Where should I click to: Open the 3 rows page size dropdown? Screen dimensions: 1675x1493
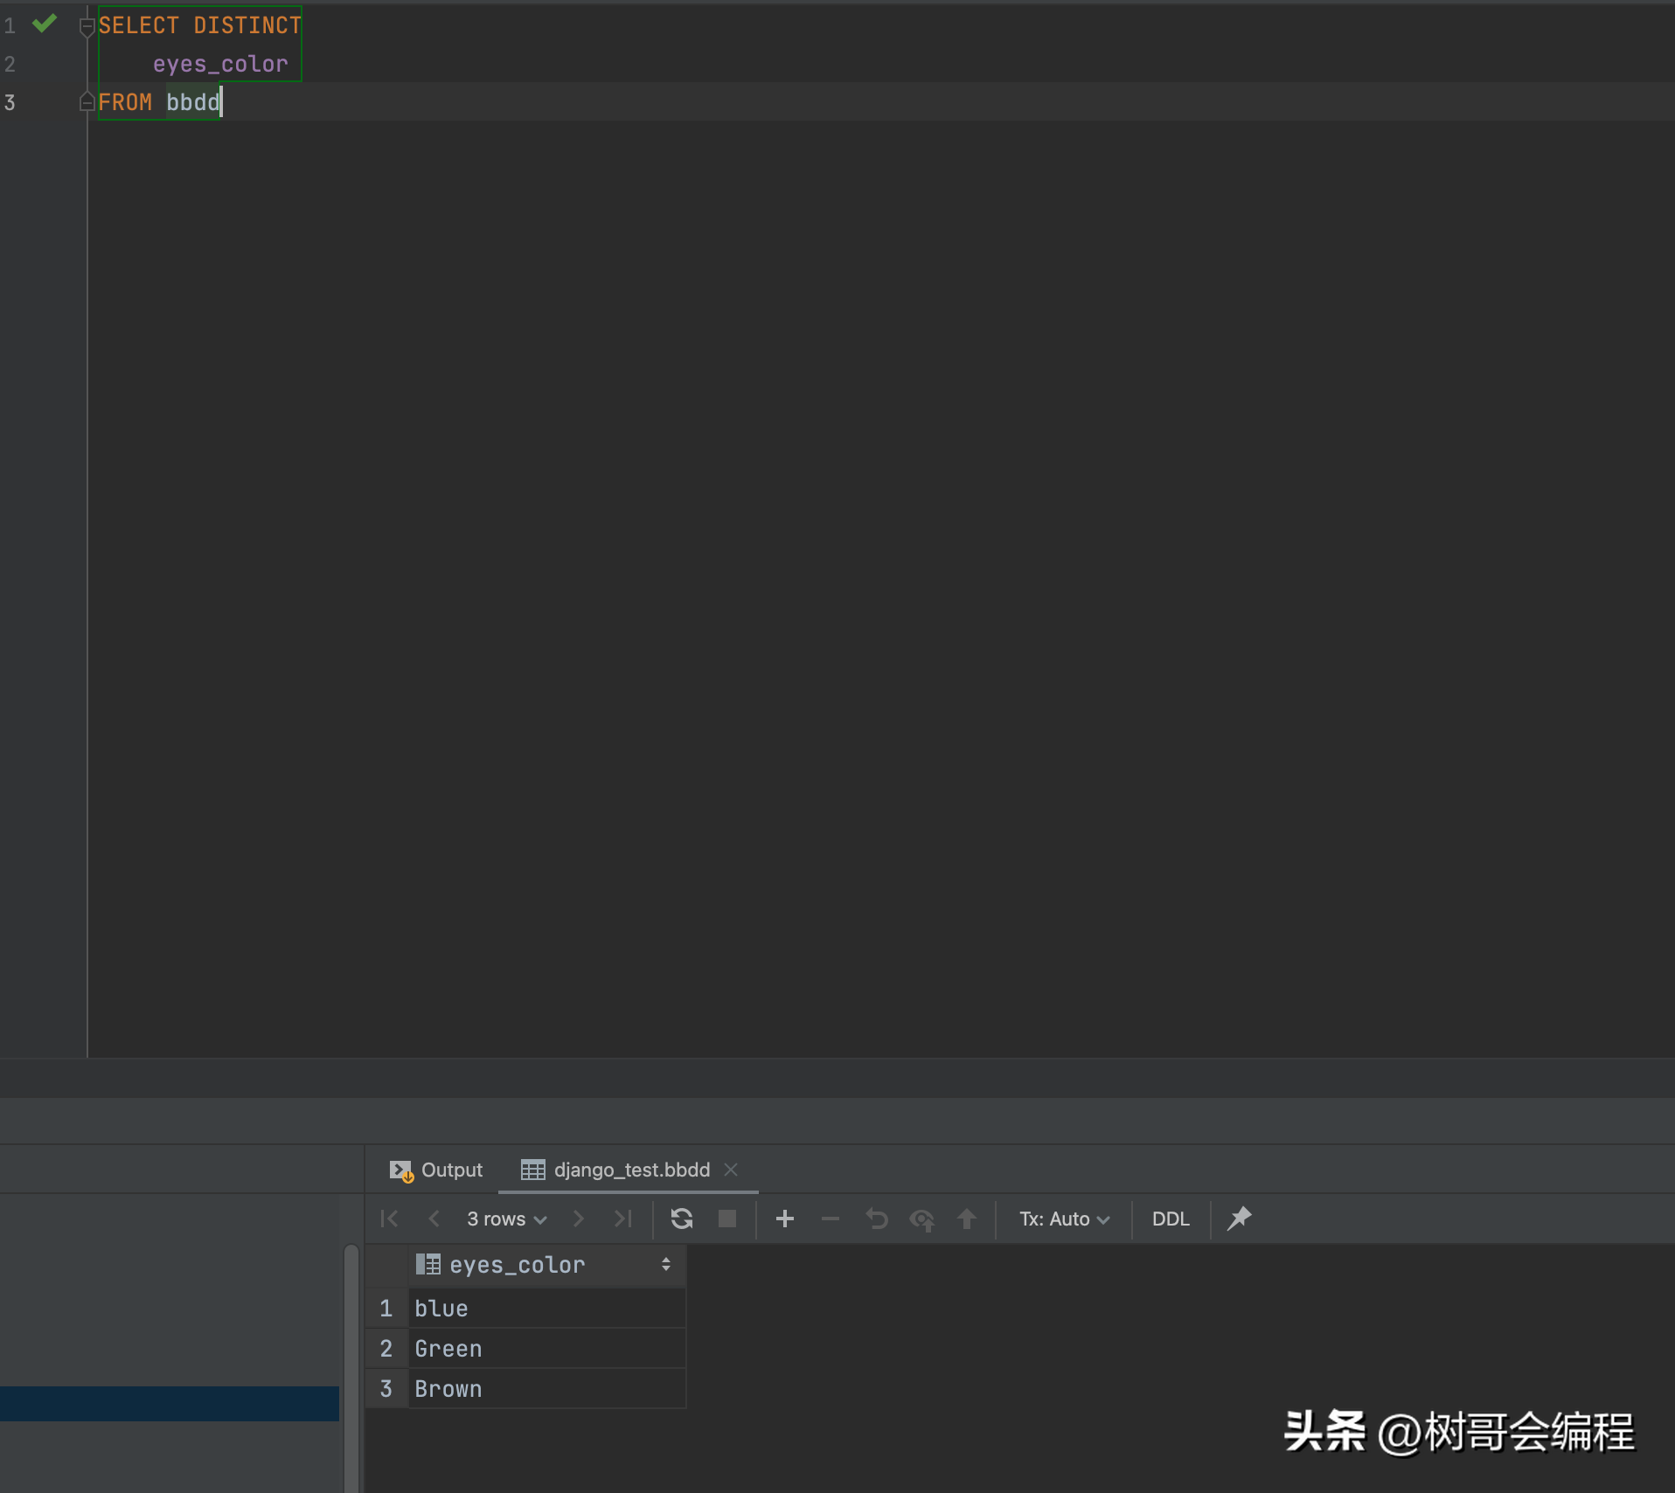pos(507,1219)
